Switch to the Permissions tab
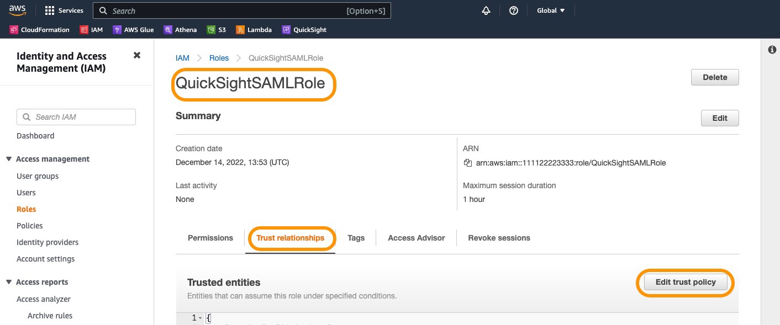 210,238
